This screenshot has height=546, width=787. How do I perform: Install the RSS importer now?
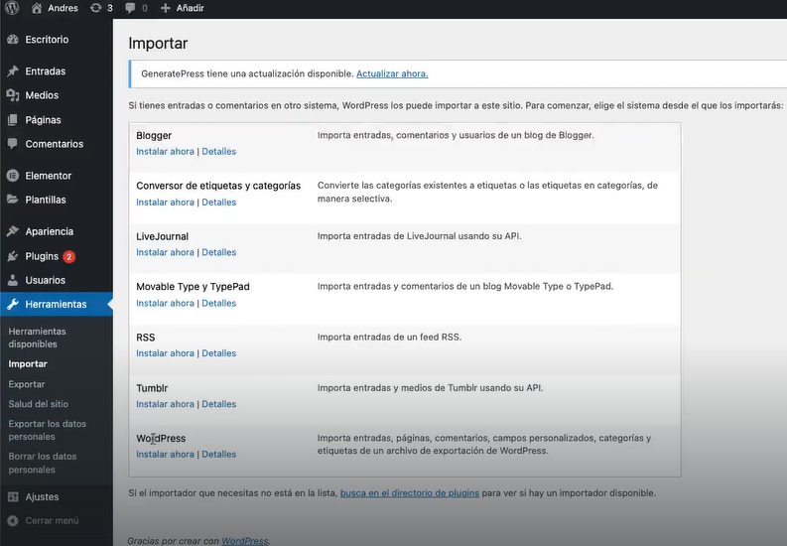pos(165,353)
